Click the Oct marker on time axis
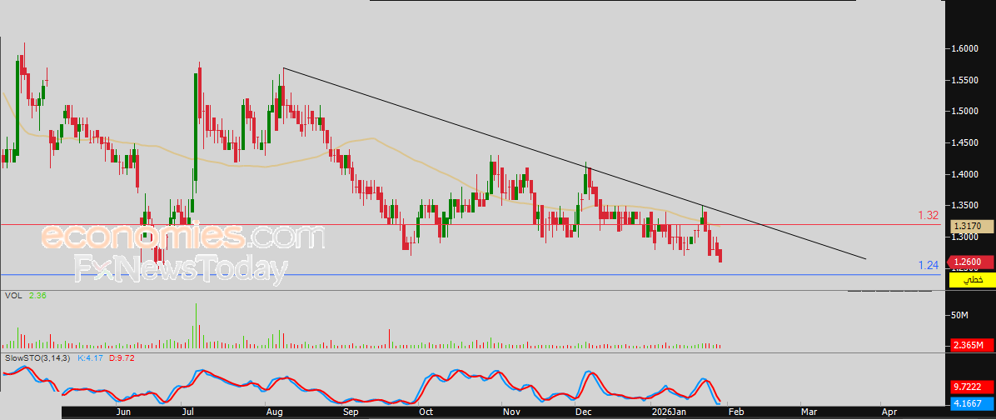Screen dimensions: 996x420 coord(426,412)
